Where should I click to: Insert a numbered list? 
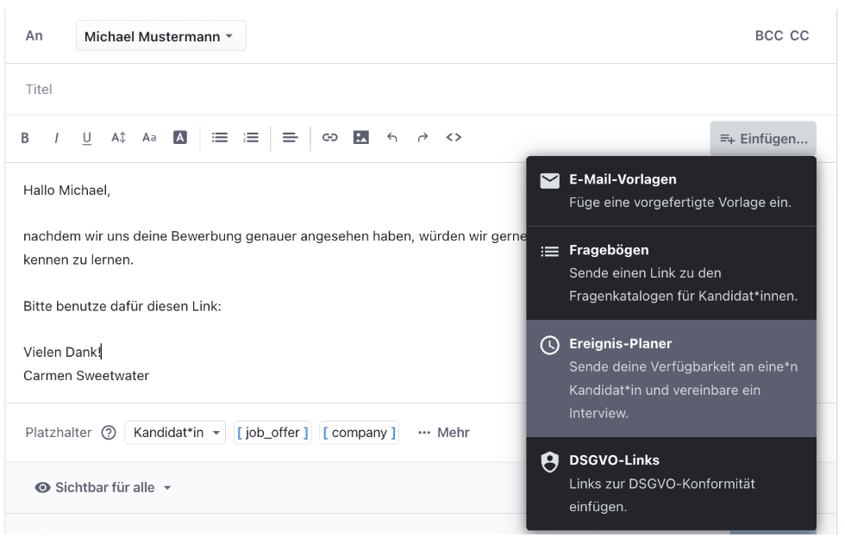(x=250, y=137)
